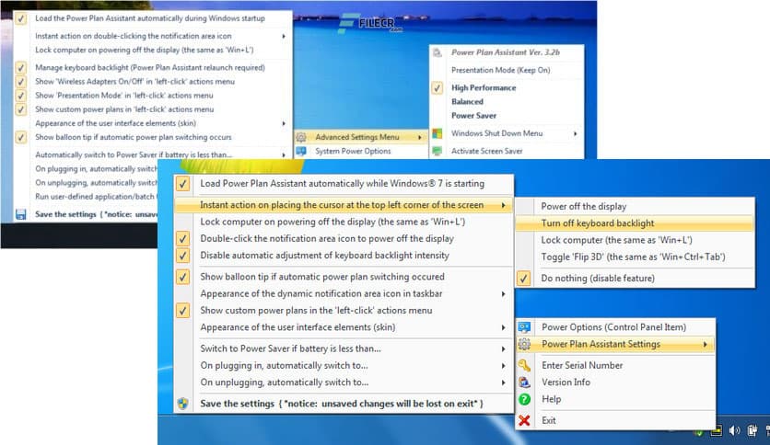This screenshot has width=770, height=445.
Task: Toggle the Do nothing (disable feature) checkmark
Action: 523,279
